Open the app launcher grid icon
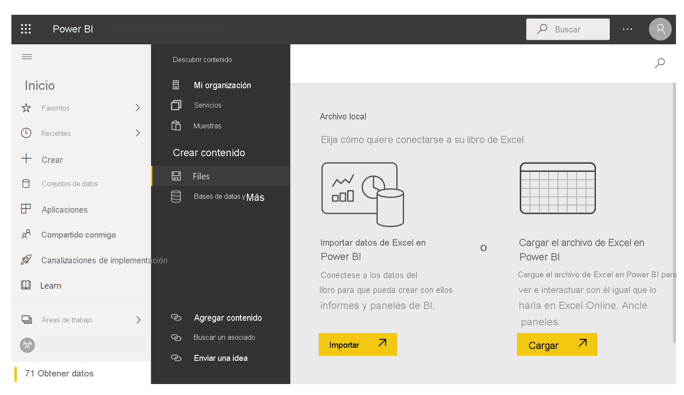 coord(26,29)
